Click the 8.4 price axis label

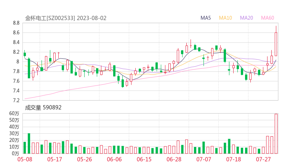tap(16, 42)
